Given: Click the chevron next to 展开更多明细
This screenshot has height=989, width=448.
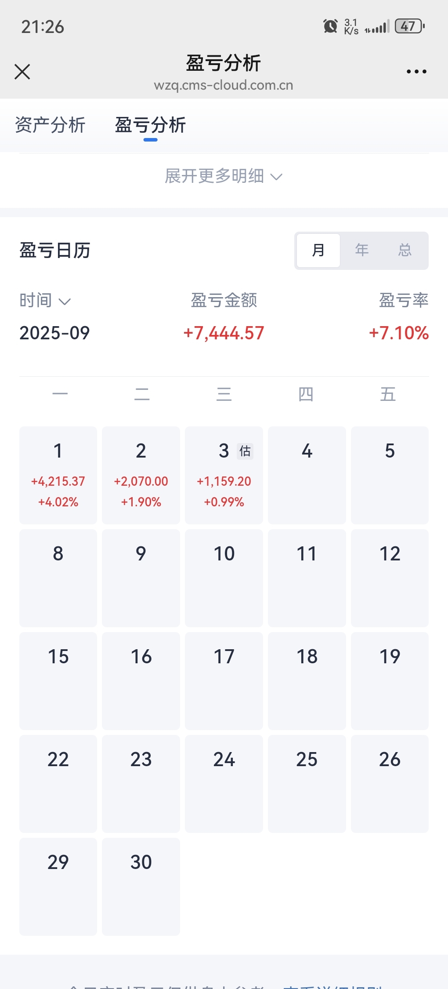Looking at the screenshot, I should pyautogui.click(x=276, y=177).
